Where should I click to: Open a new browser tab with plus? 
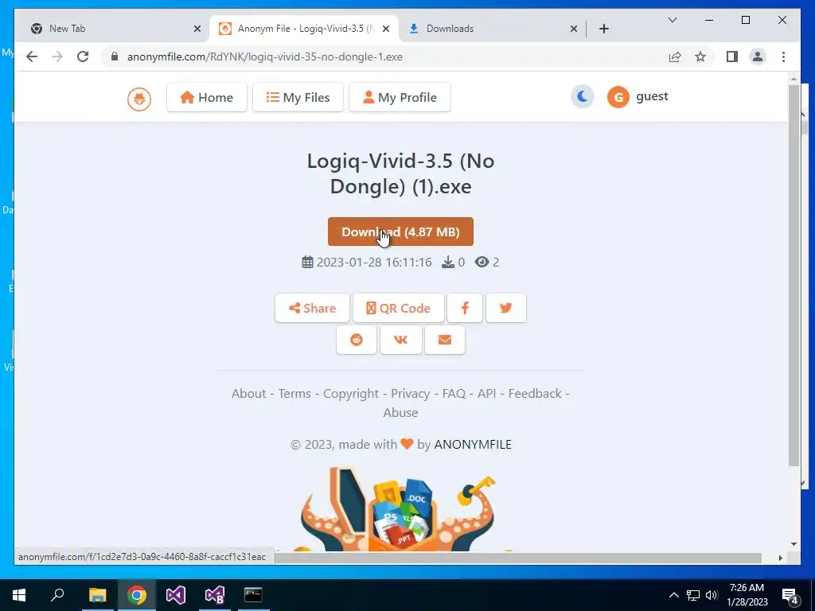point(603,29)
